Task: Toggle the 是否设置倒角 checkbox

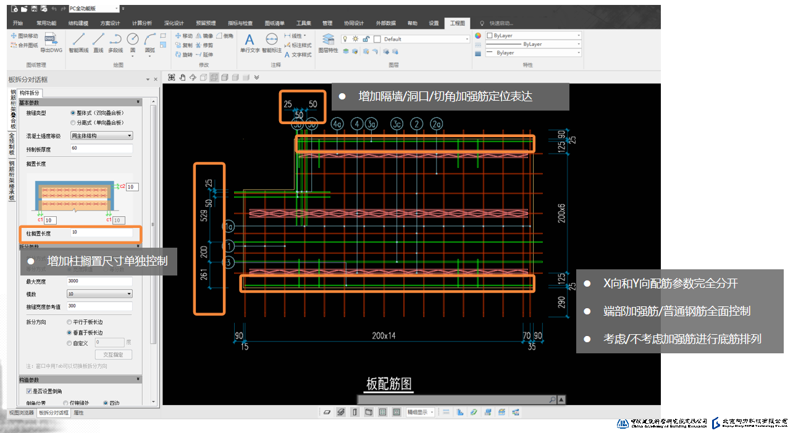Action: click(x=29, y=391)
